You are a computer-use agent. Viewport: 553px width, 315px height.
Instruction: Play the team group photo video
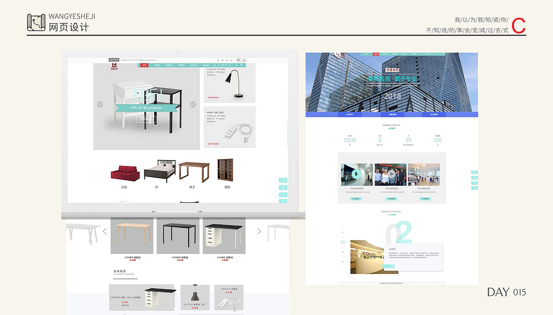coord(391,174)
